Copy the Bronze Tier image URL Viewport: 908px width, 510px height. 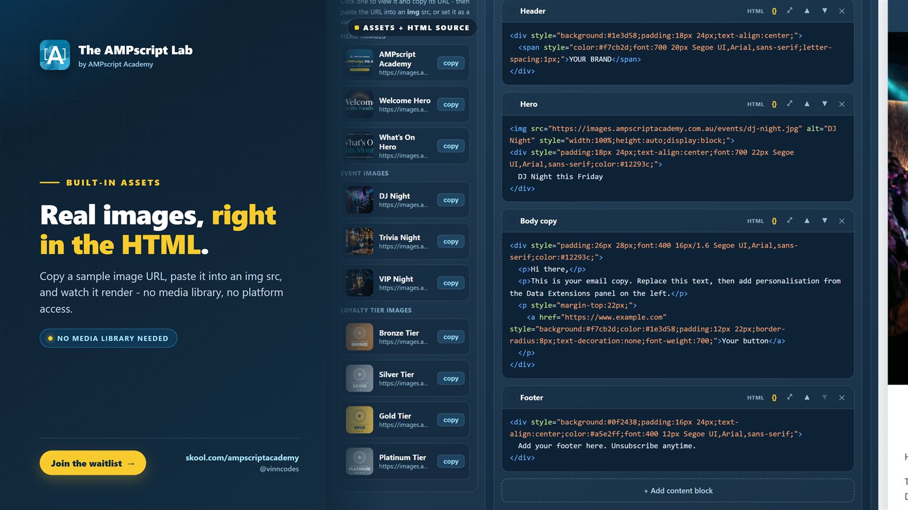[x=451, y=337]
